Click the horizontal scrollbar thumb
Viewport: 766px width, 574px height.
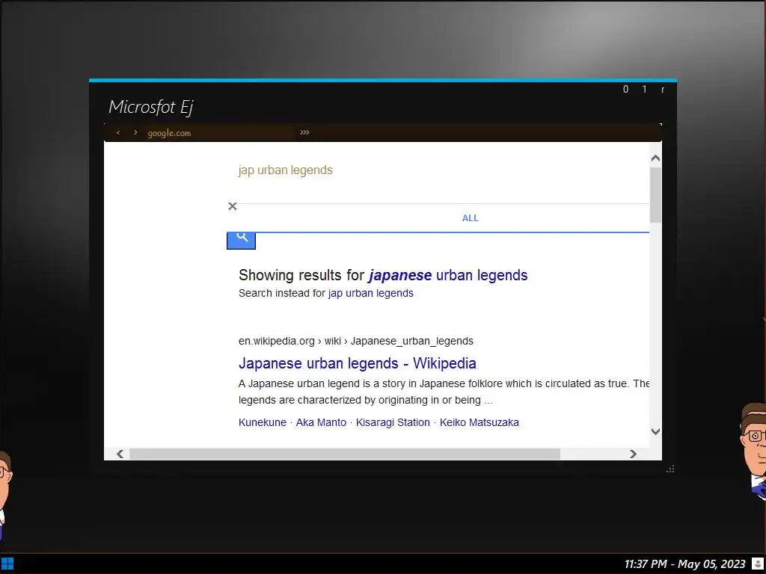(x=344, y=454)
